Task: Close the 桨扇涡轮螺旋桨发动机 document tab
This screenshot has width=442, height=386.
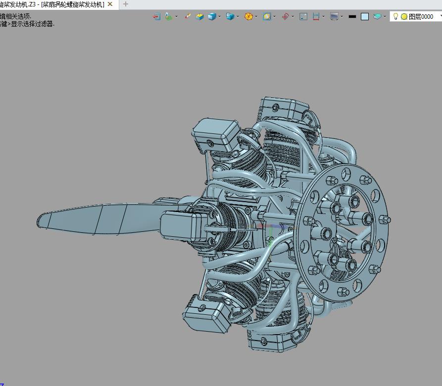Action: [x=110, y=4]
